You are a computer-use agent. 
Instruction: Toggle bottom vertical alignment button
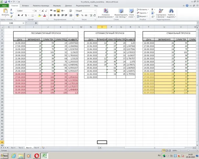coord(58,11)
